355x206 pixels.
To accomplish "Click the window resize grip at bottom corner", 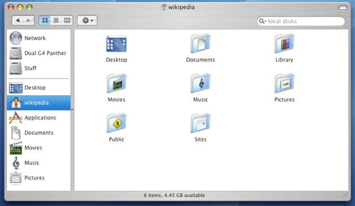I will tap(345, 195).
